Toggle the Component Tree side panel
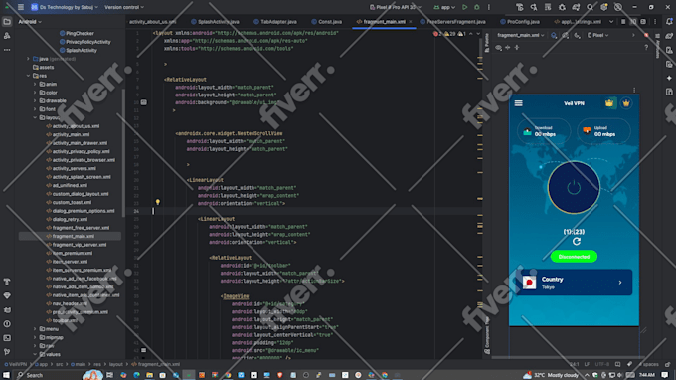Image resolution: width=676 pixels, height=380 pixels. (487, 335)
